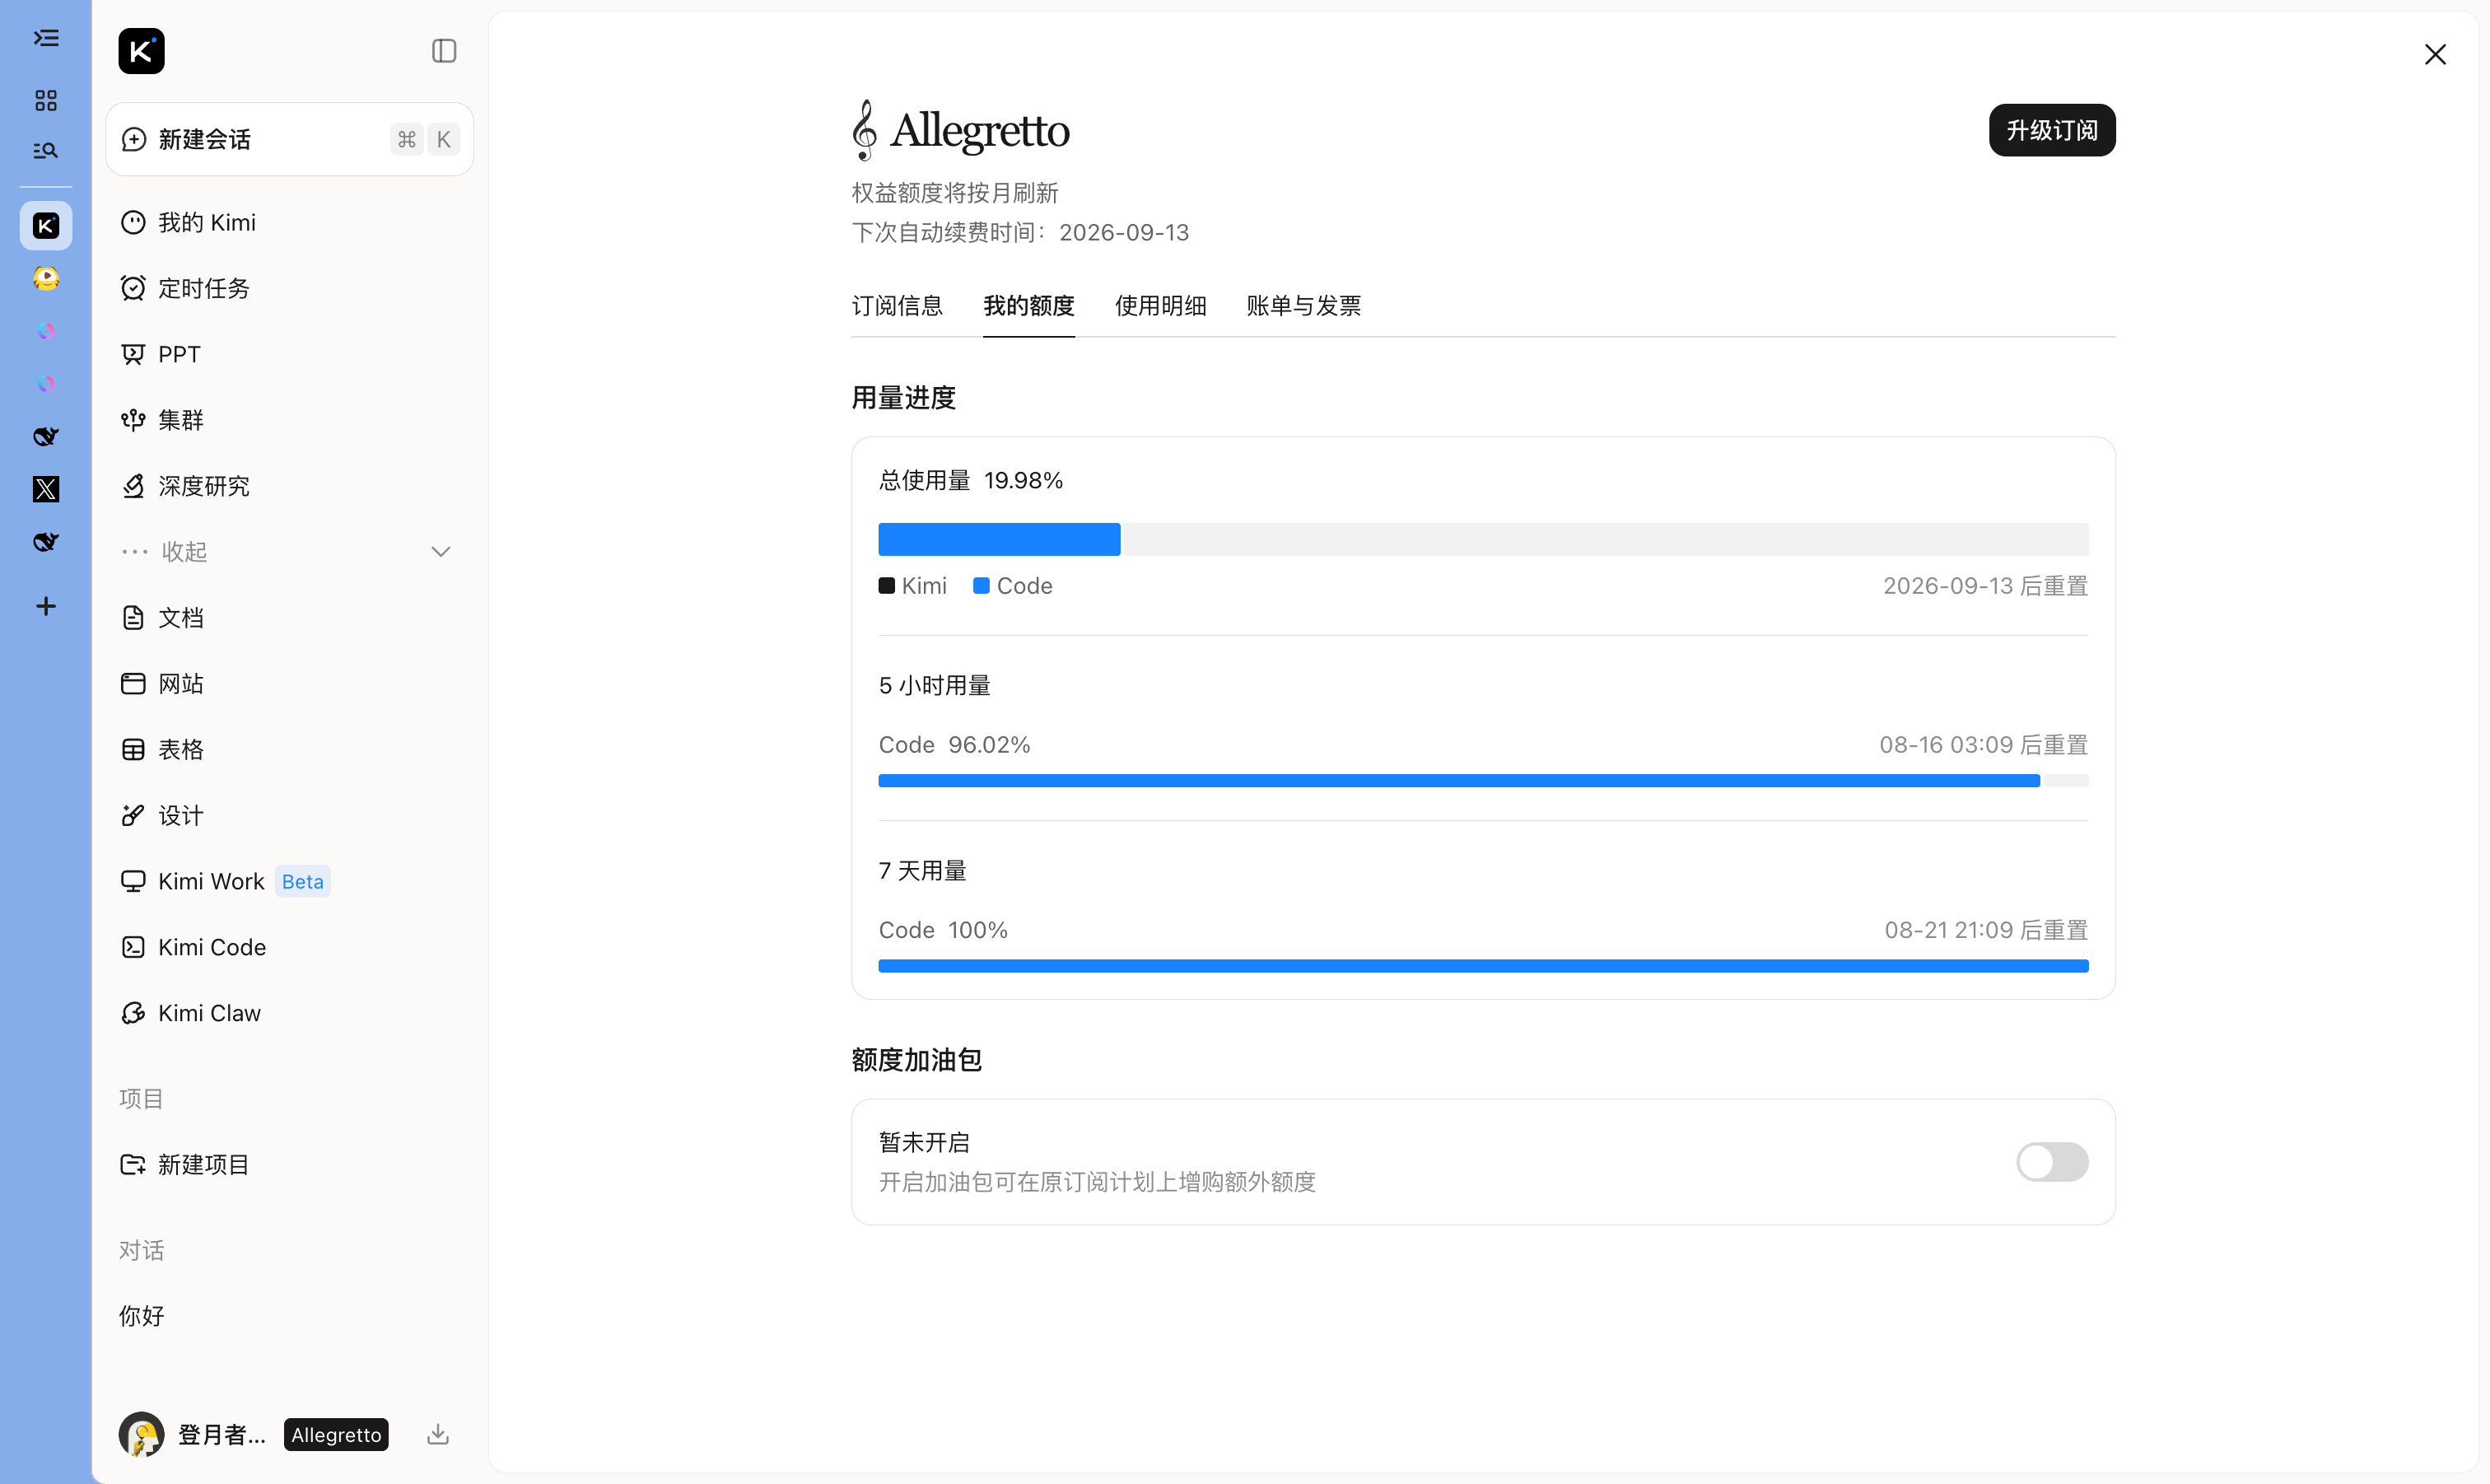Image resolution: width=2490 pixels, height=1484 pixels.
Task: Open 定时任务 scheduled tasks
Action: (289, 288)
